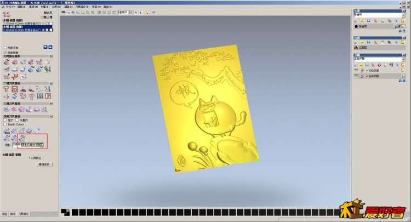Move relief layer down in Reliefs panel
411x222 pixels.
tap(404, 81)
